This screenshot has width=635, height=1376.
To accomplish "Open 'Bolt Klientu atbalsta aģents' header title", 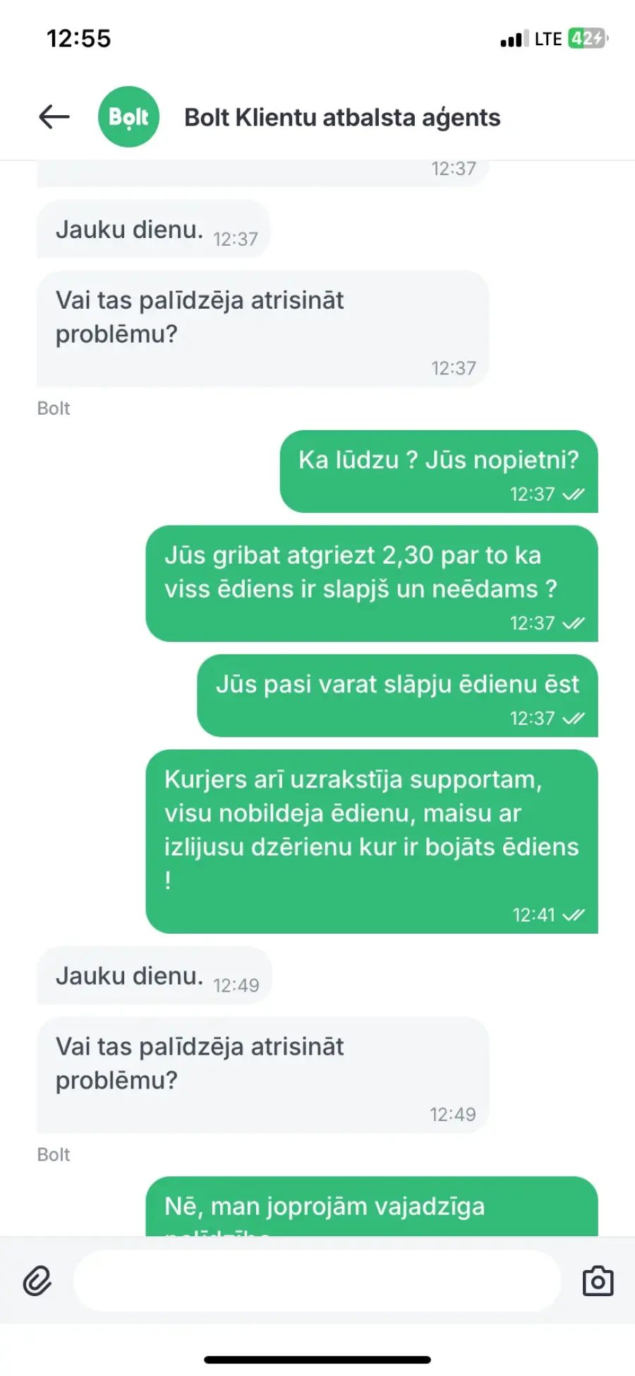I will coord(342,117).
